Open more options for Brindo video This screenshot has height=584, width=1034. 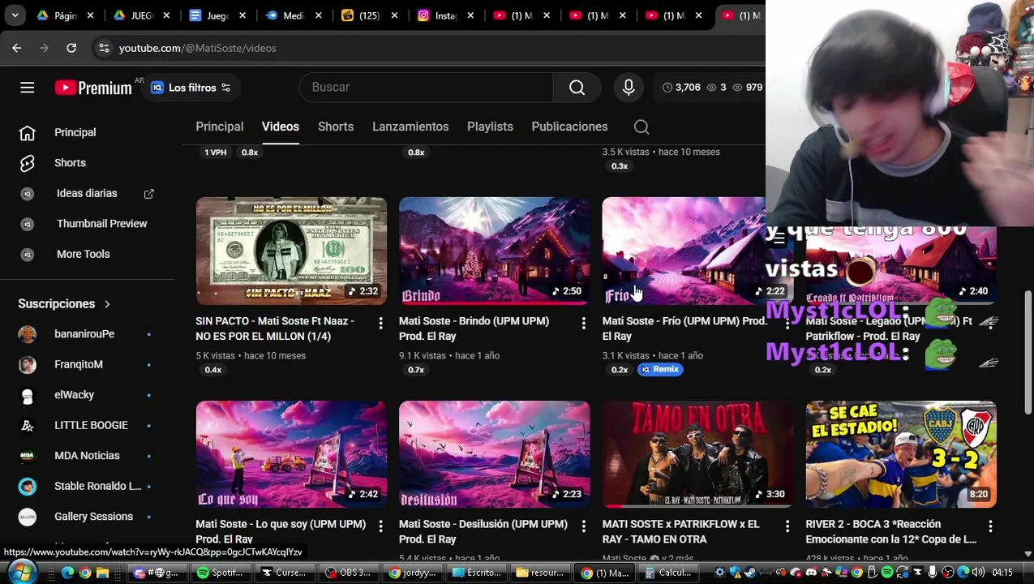coord(583,324)
